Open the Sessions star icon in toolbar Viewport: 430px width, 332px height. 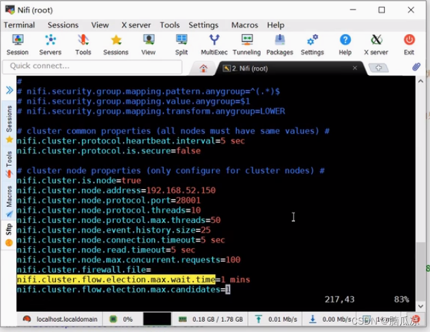116,44
